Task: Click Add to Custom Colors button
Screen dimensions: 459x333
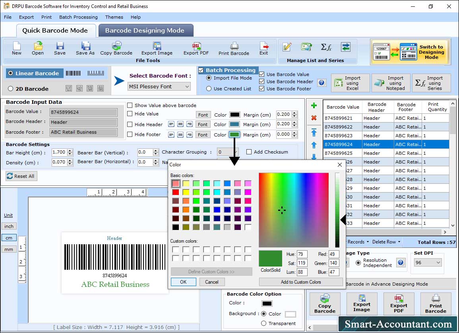Action: point(300,282)
